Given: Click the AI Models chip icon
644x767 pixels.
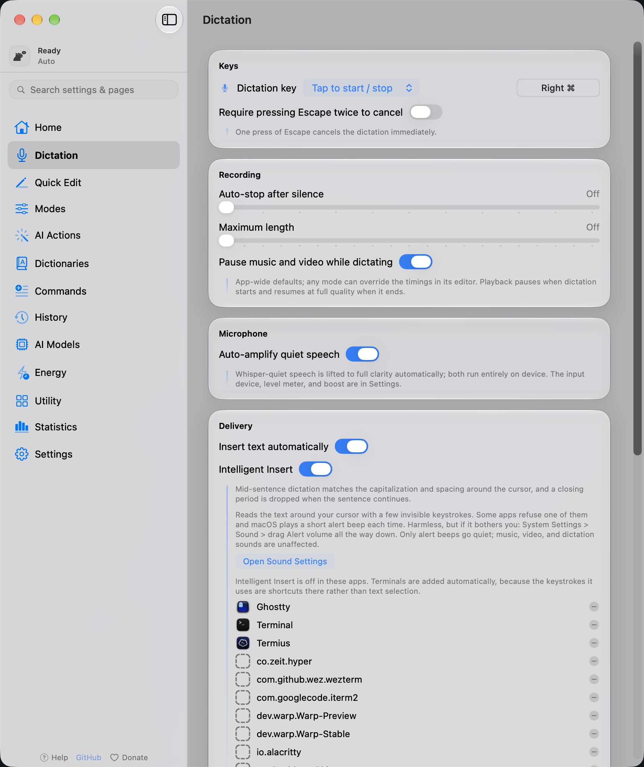Looking at the screenshot, I should click(22, 345).
